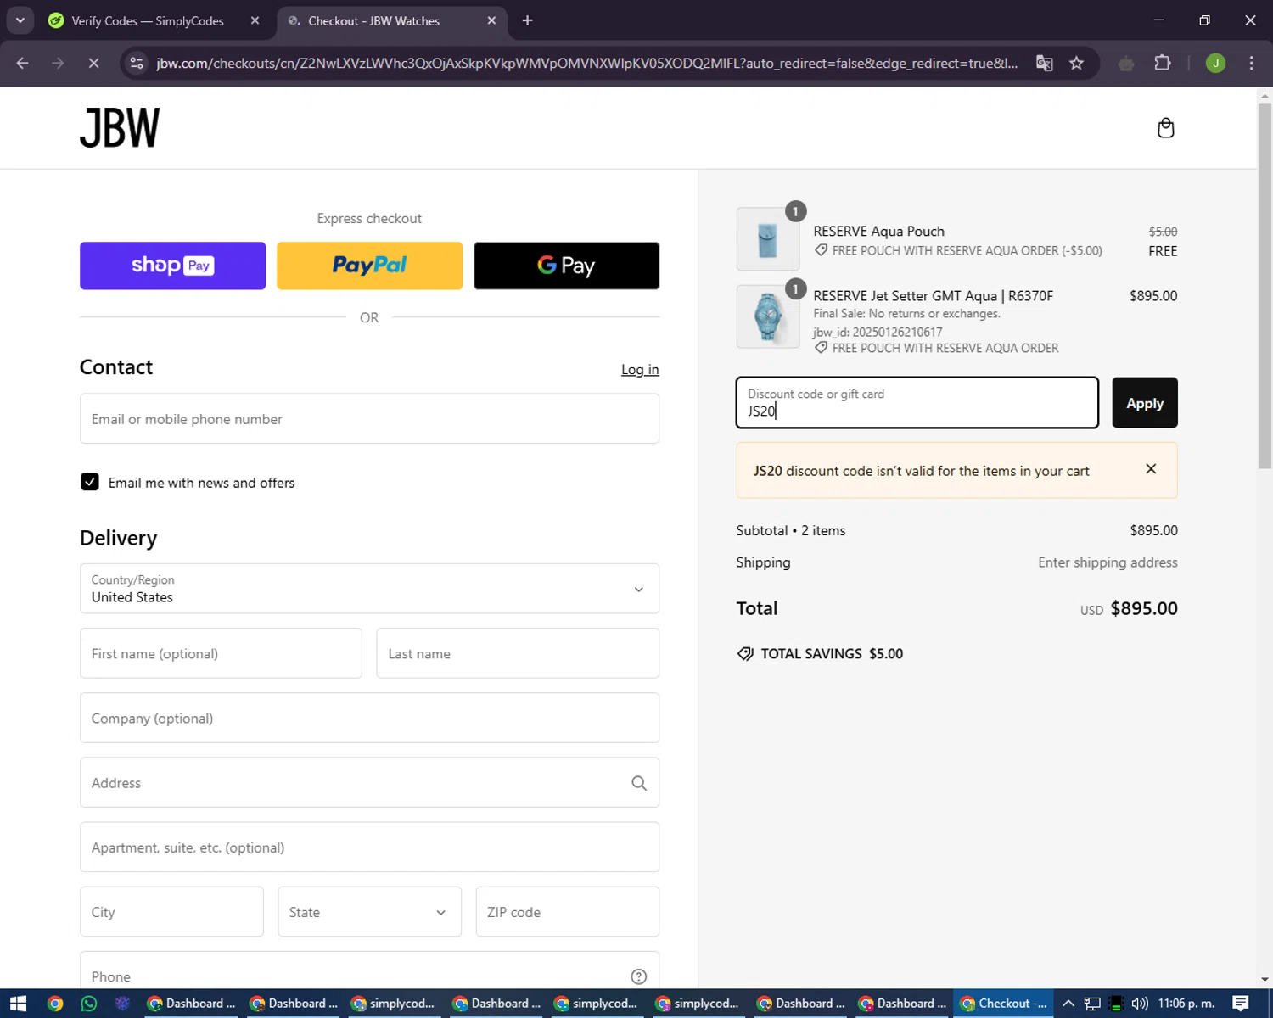Open the phone field help icon
1273x1018 pixels.
[639, 976]
